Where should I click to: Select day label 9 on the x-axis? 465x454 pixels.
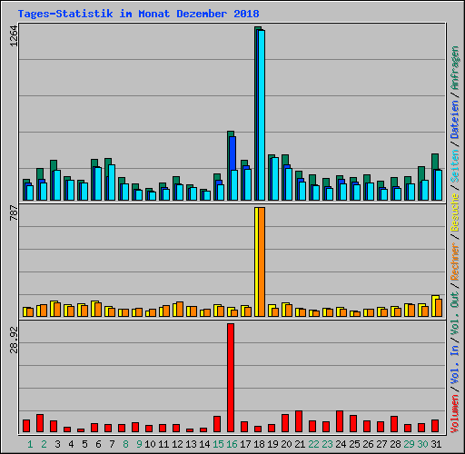click(139, 444)
